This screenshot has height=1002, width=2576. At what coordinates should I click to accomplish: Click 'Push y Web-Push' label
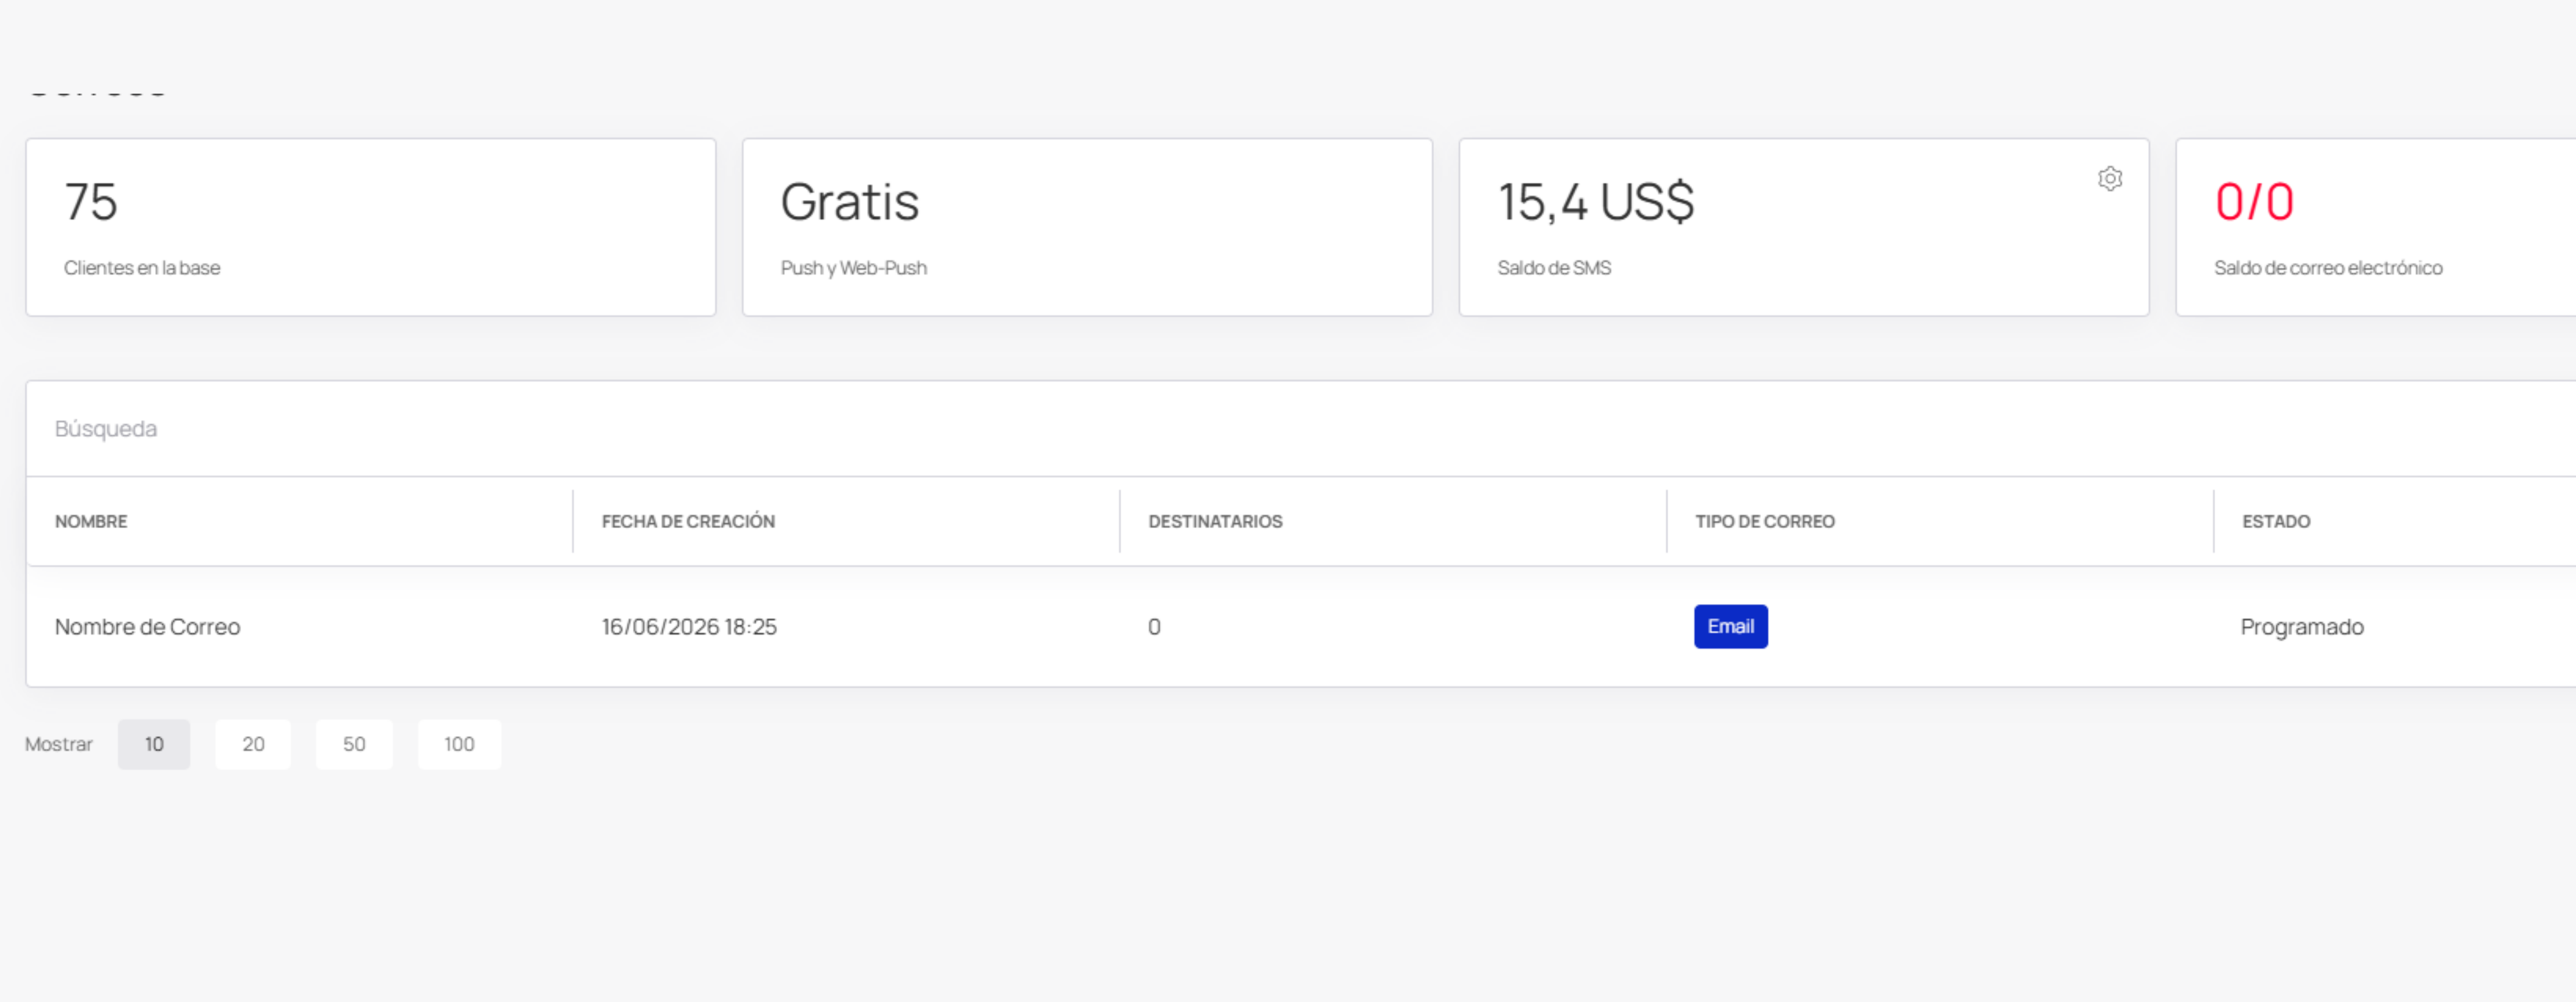[x=854, y=268]
